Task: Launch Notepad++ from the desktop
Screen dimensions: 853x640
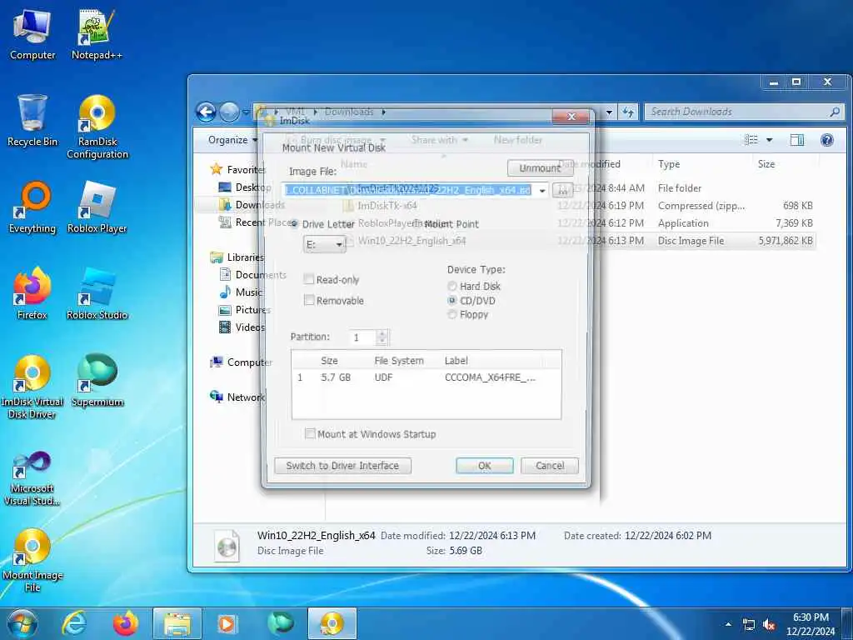Action: click(97, 35)
